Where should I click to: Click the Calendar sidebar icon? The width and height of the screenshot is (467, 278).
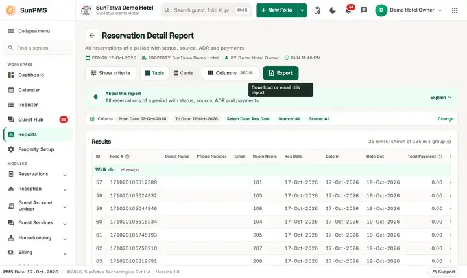click(x=11, y=90)
